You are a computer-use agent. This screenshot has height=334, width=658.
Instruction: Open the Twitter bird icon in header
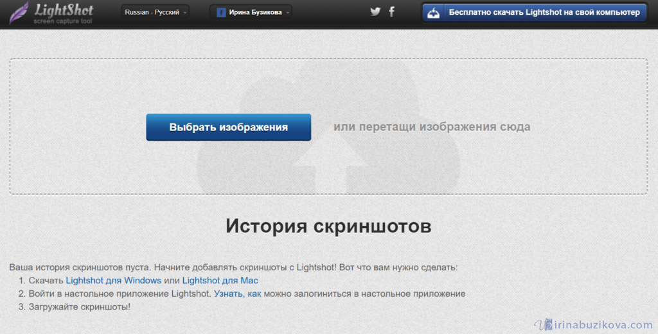pyautogui.click(x=375, y=12)
